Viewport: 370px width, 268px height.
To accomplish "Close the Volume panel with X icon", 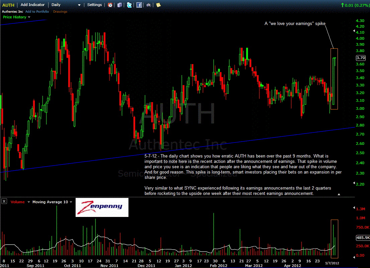I will click(4, 201).
